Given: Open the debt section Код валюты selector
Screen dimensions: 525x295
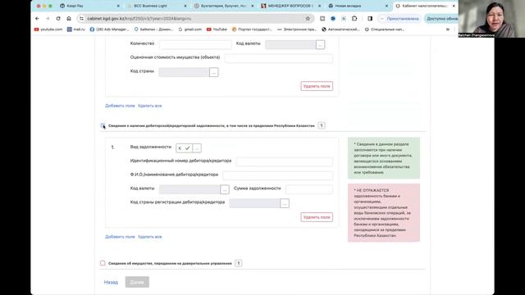Looking at the screenshot, I should coord(225,189).
